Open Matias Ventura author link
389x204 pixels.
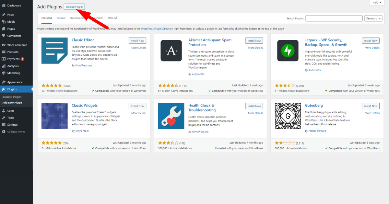(317, 131)
